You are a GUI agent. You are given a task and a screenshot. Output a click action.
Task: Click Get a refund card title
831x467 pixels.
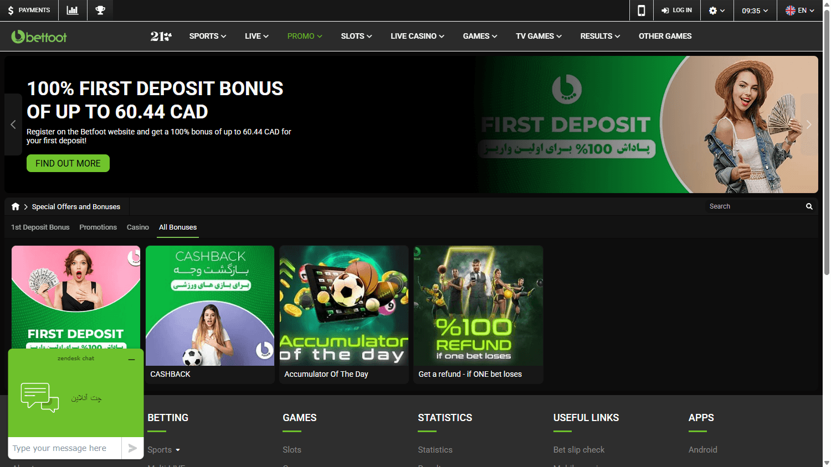tap(470, 374)
